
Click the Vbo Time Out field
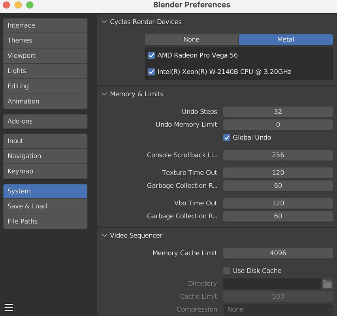[278, 203]
